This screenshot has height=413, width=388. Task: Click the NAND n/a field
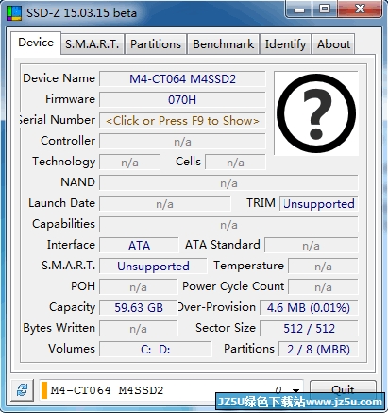tap(228, 183)
